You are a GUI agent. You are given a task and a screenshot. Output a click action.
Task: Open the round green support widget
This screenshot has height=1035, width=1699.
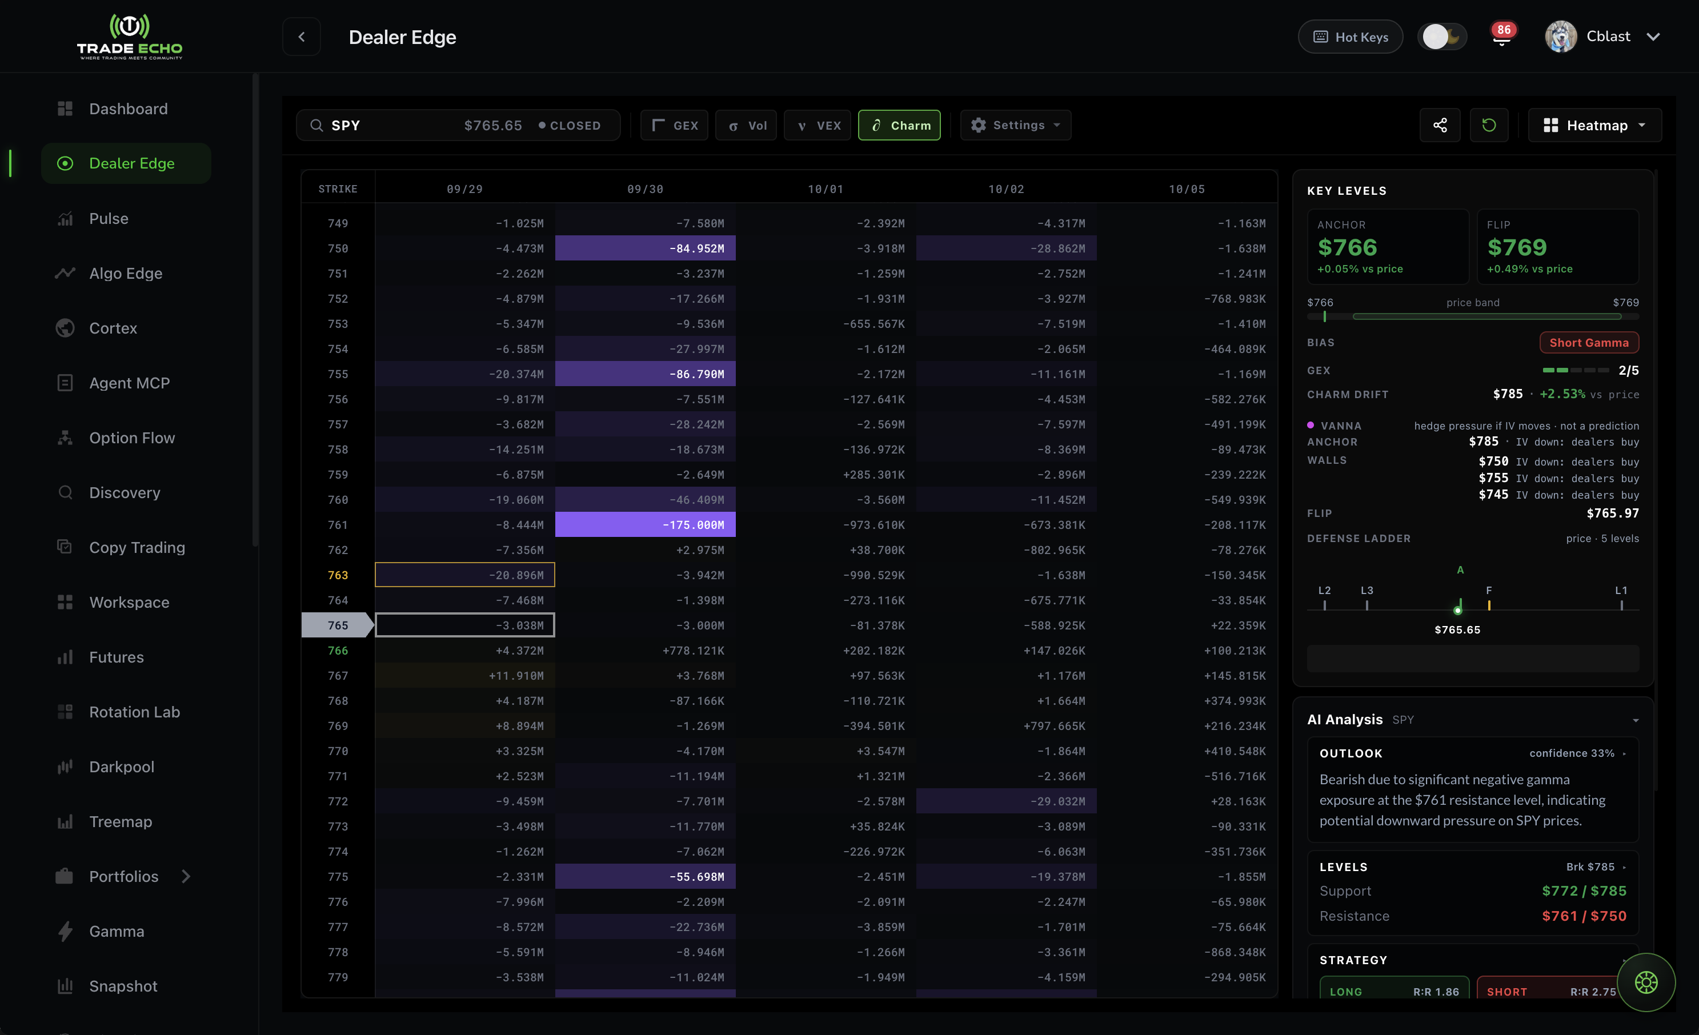1646,982
